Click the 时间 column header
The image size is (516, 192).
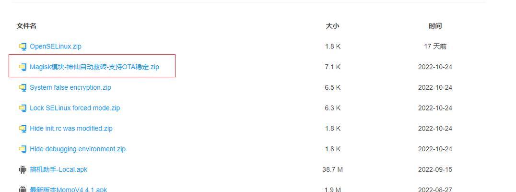(435, 26)
